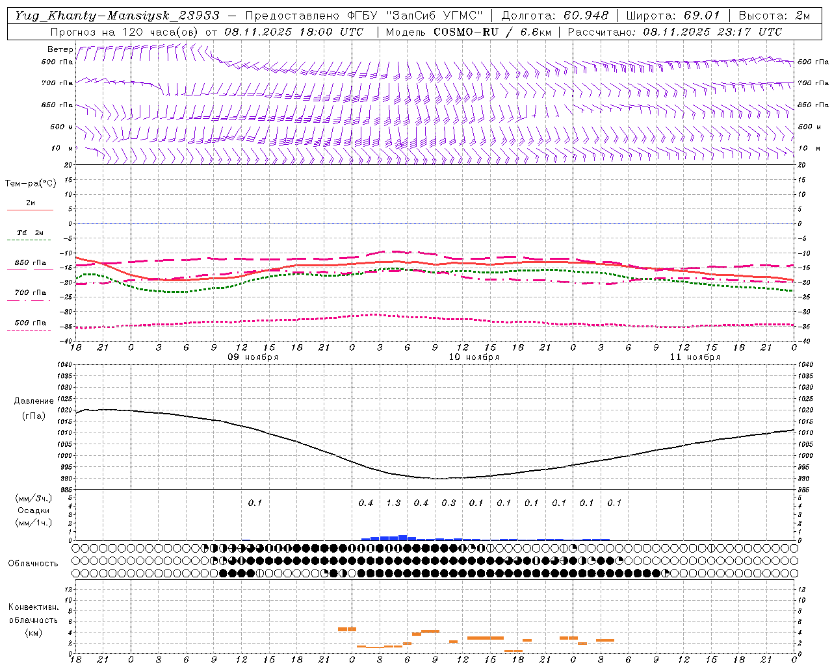Click the 09 ноября date label

point(253,357)
